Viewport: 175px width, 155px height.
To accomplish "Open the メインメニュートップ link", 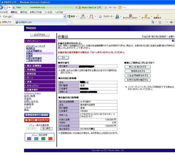I will click(36, 46).
